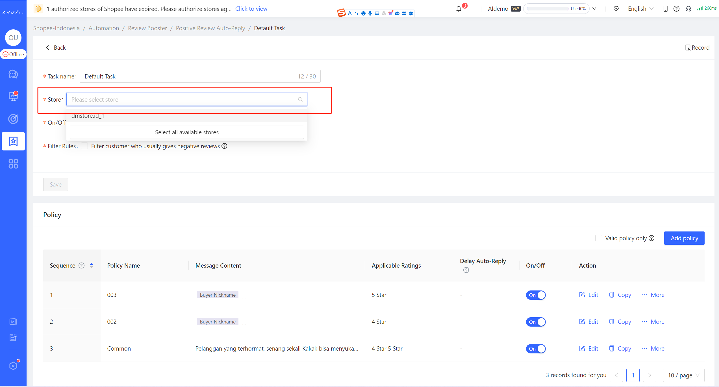The height and width of the screenshot is (387, 719).
Task: Open the presentation board sidebar icon with red dot
Action: coord(13,96)
